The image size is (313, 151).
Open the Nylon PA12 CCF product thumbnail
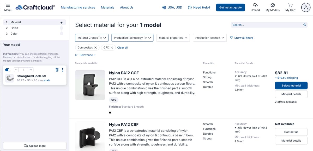90,85
